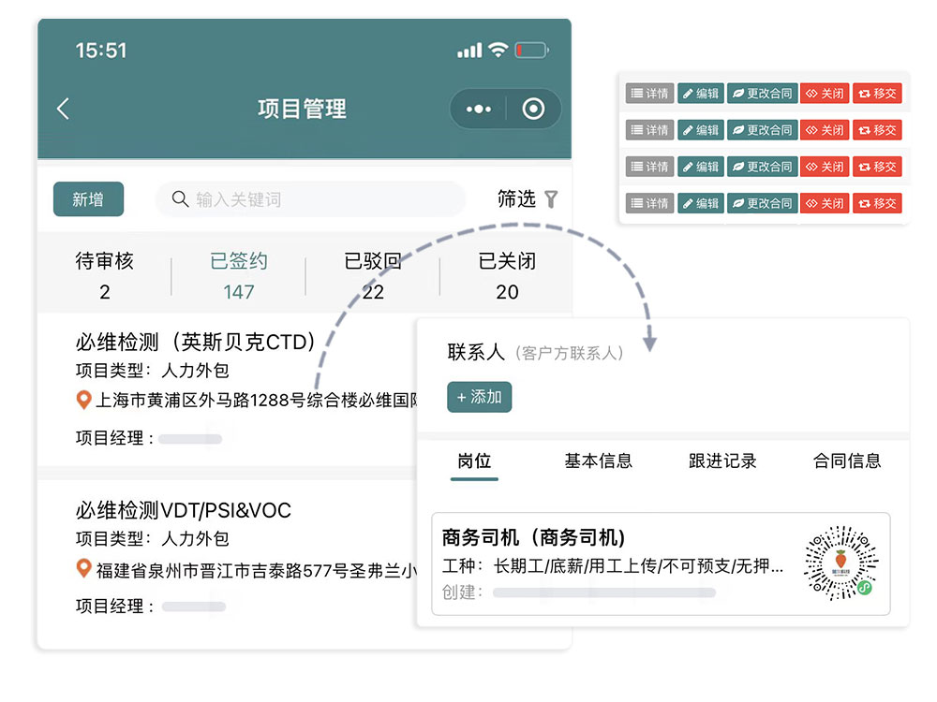Screen dimensions: 937x702
Task: Click the 添加 contact button
Action: 479,397
